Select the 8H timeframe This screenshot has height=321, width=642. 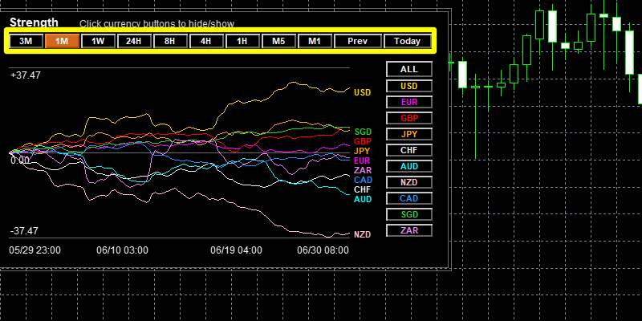[170, 41]
